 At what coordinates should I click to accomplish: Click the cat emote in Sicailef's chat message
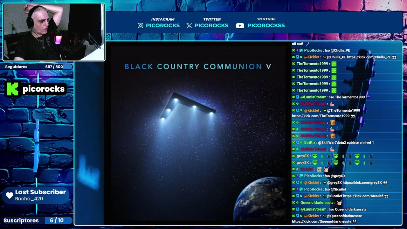click(319, 169)
